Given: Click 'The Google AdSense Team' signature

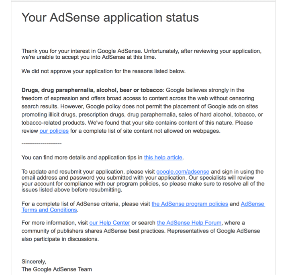Looking at the screenshot, I should (x=57, y=269).
